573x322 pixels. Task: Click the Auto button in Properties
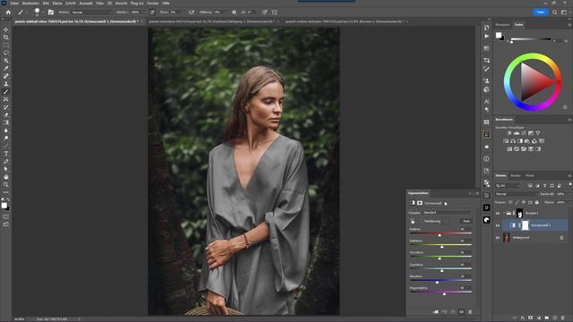tap(466, 221)
